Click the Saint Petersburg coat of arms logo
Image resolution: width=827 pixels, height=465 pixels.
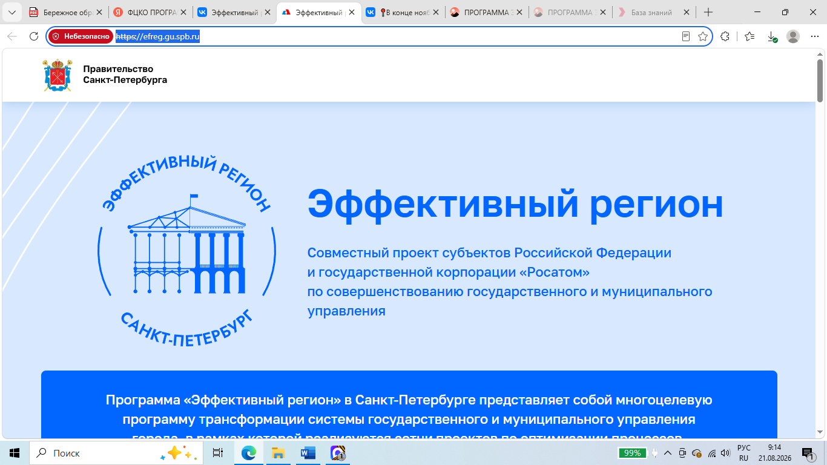[x=58, y=75]
